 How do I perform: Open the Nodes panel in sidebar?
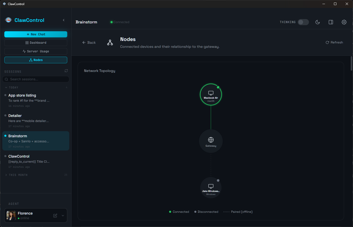[36, 60]
